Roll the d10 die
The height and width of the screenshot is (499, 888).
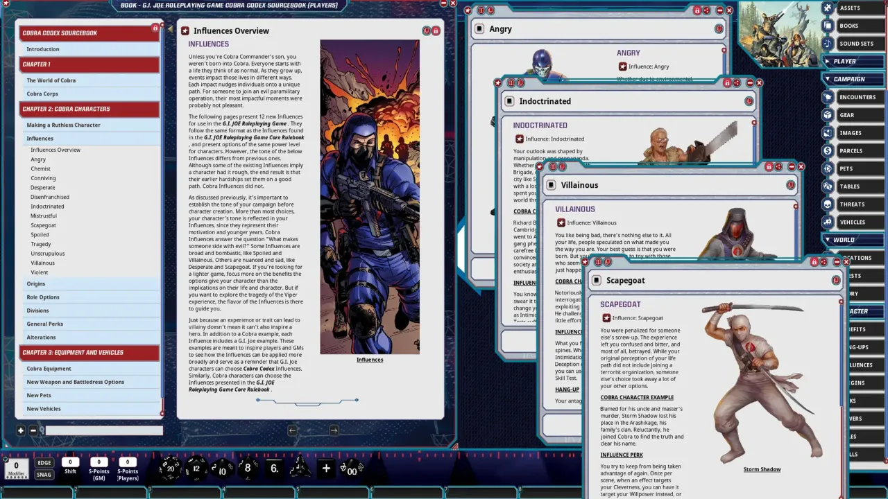tap(222, 469)
